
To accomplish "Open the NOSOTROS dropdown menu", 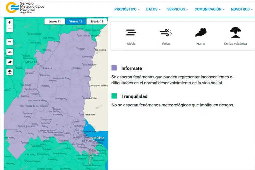I will pyautogui.click(x=242, y=9).
